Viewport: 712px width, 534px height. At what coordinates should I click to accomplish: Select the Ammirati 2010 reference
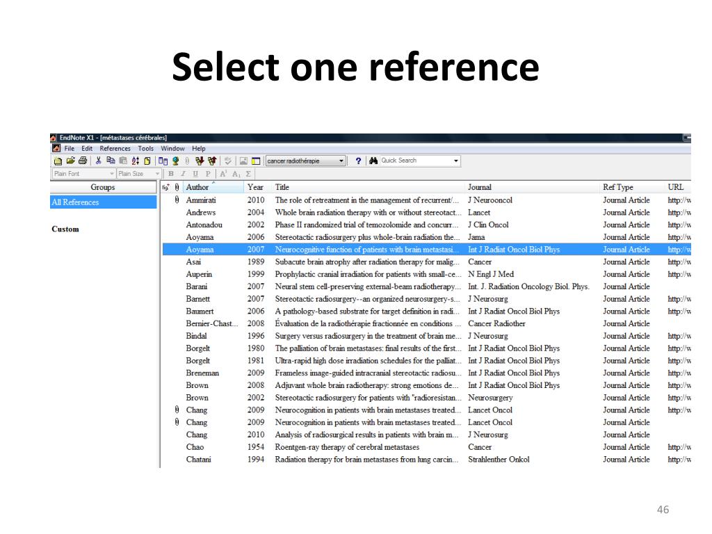tap(426, 200)
